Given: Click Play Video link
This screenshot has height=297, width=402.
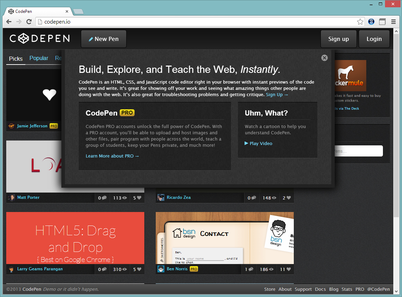Looking at the screenshot, I should click(258, 143).
